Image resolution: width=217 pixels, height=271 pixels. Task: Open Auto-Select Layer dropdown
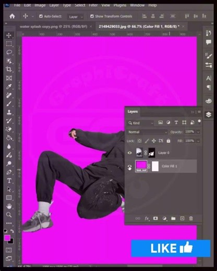76,17
